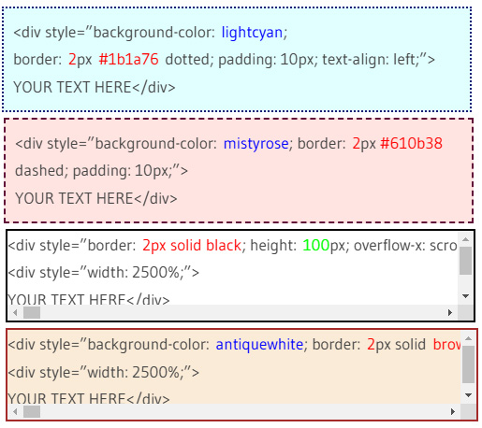
Task: Click the blue word 'mistyrose'
Action: click(x=256, y=144)
